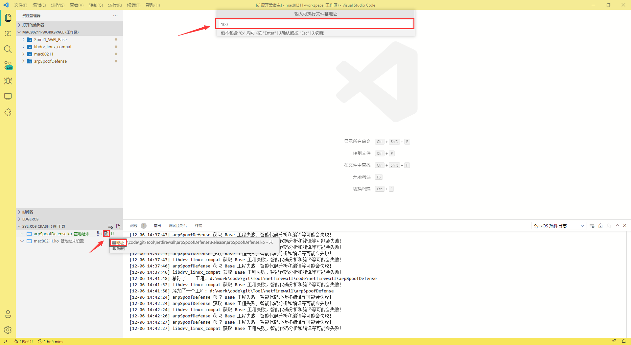Open the Accounts icon in activity bar
The width and height of the screenshot is (631, 345).
8,314
